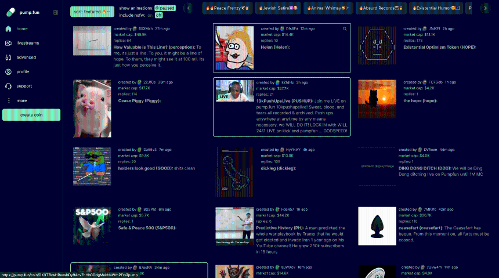The image size is (499, 278).
Task: Show next trending categories with right chevron
Action: pos(485,8)
